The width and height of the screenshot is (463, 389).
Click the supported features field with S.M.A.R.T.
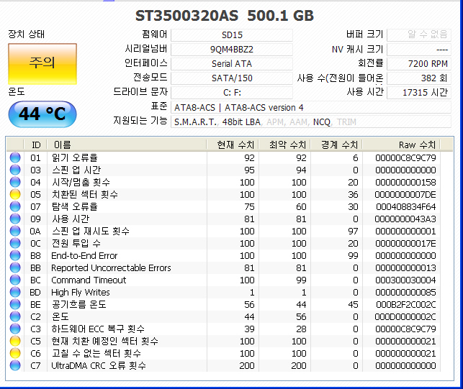click(311, 122)
